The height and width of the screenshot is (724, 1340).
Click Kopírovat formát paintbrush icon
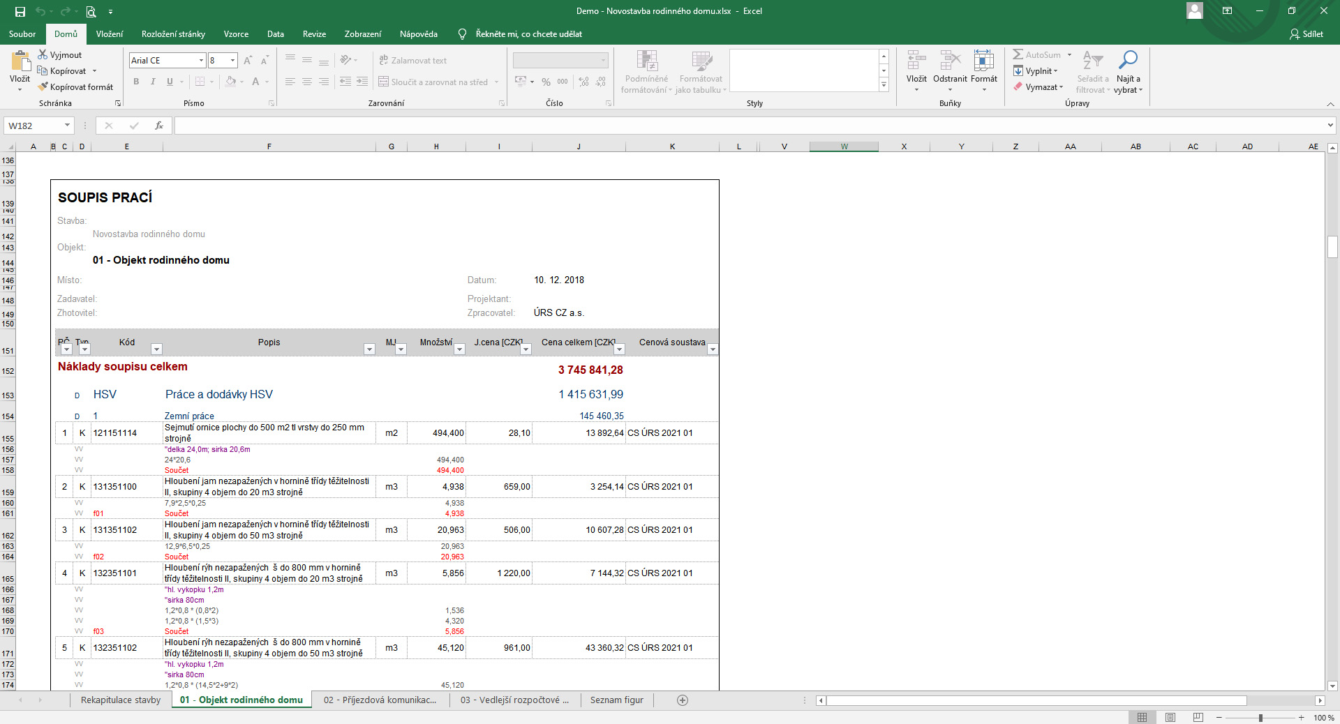pos(43,87)
